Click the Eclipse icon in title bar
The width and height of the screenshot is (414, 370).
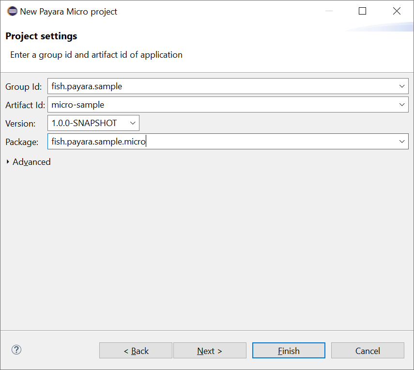(x=12, y=11)
